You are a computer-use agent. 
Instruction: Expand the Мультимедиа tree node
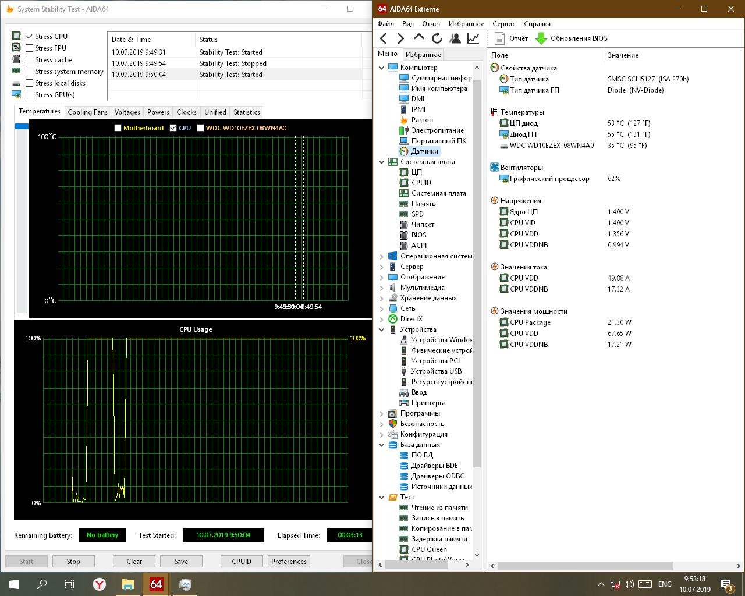(x=382, y=288)
